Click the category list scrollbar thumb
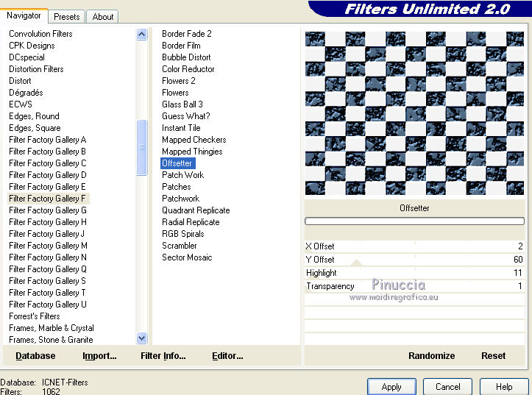The image size is (532, 395). pyautogui.click(x=142, y=148)
